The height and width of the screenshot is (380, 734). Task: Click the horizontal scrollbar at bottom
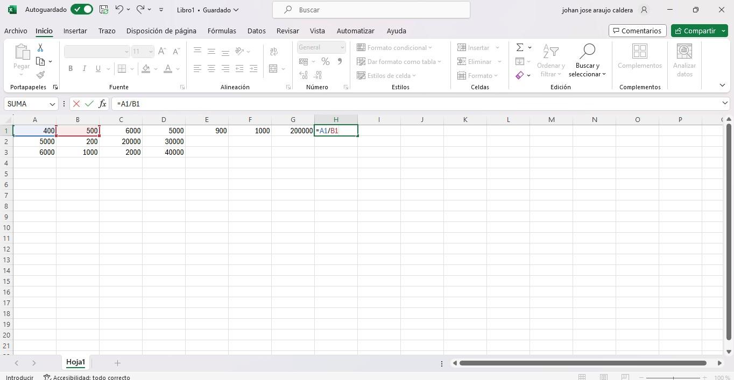(582, 363)
